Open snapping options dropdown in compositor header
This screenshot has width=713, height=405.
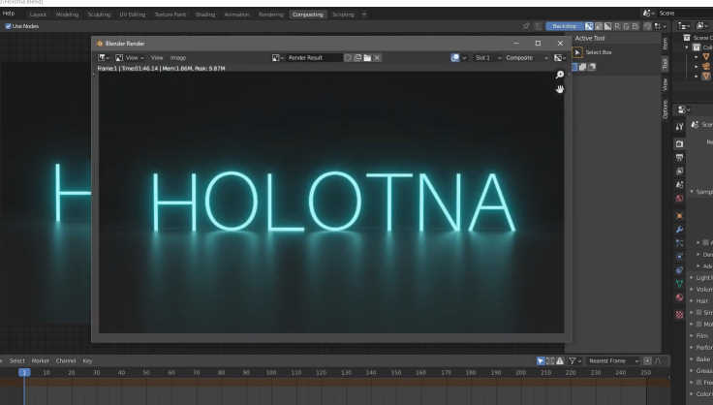[660, 26]
